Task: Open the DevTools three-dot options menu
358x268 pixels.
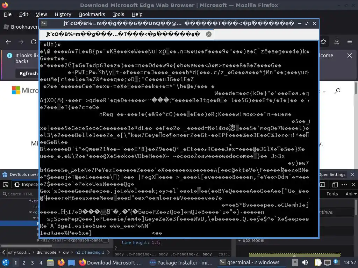Action: (x=344, y=185)
